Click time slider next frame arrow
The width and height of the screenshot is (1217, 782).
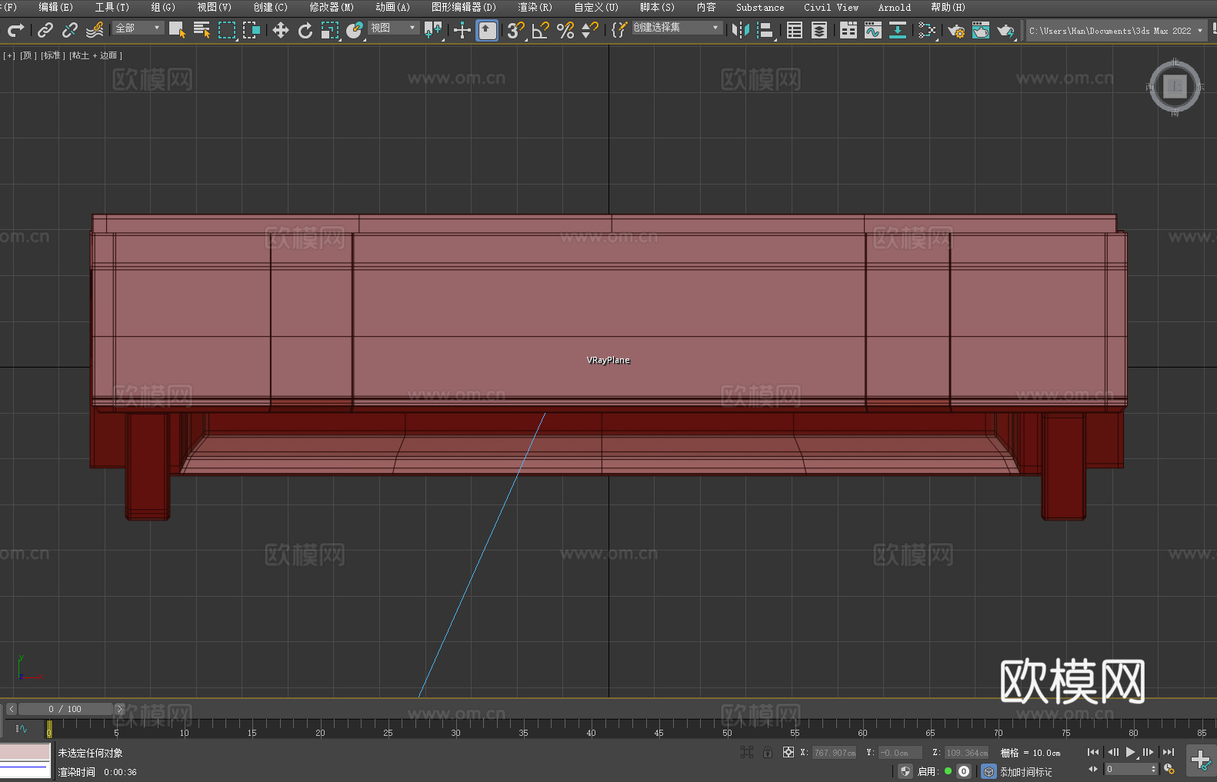point(119,709)
